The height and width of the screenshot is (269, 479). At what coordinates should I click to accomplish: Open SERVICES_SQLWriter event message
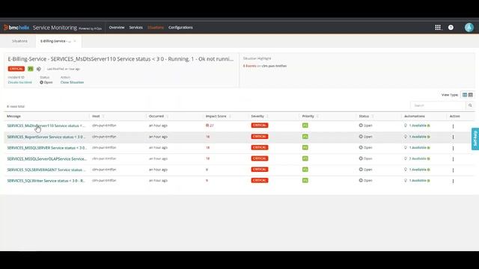pos(46,181)
